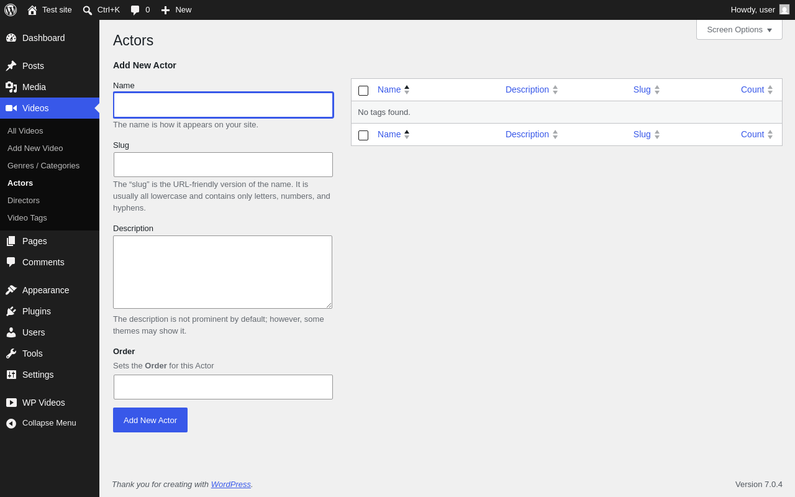Click sort arrows beside top Slug header
This screenshot has width=795, height=497.
[x=657, y=90]
